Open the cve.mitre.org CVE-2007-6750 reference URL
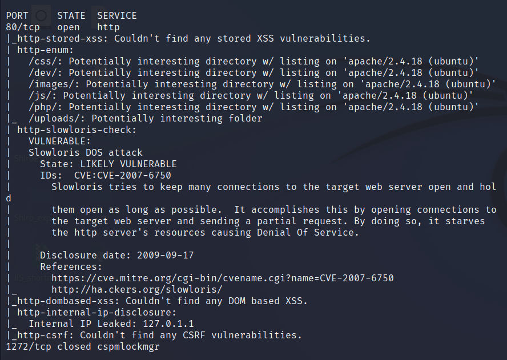Image resolution: width=507 pixels, height=360 pixels. (222, 278)
